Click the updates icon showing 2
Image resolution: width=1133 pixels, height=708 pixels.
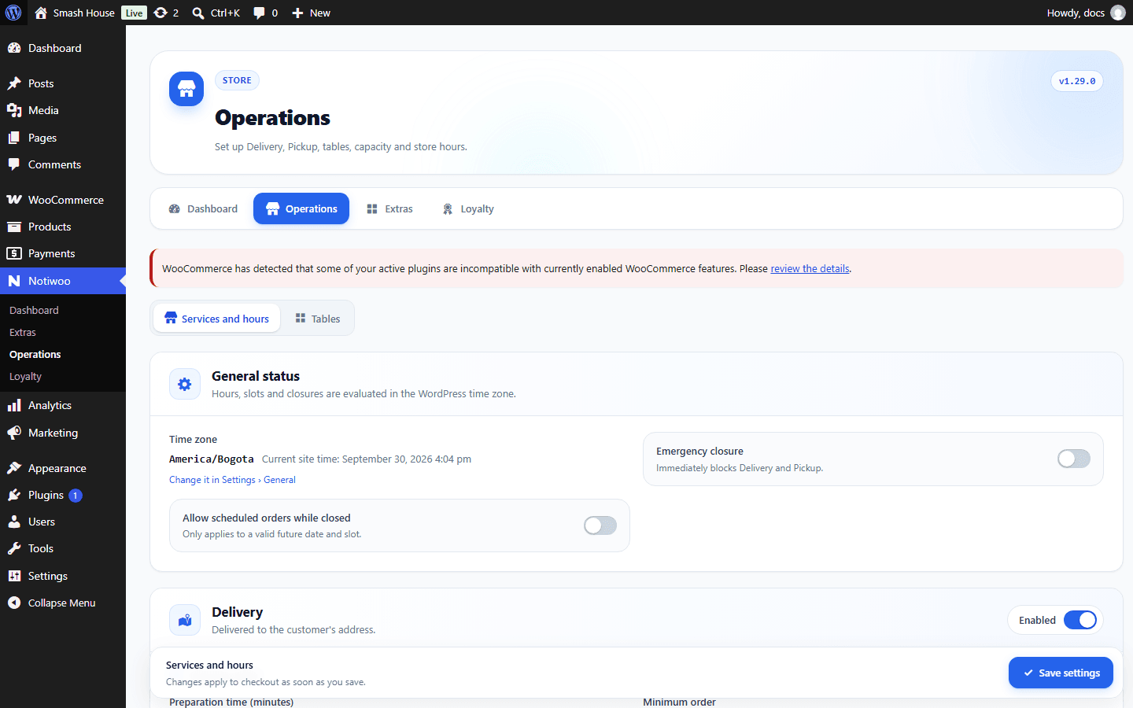[x=161, y=13]
